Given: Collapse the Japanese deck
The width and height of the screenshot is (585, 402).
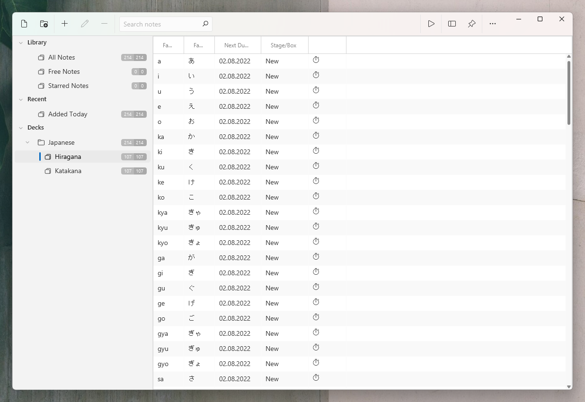Looking at the screenshot, I should 27,142.
